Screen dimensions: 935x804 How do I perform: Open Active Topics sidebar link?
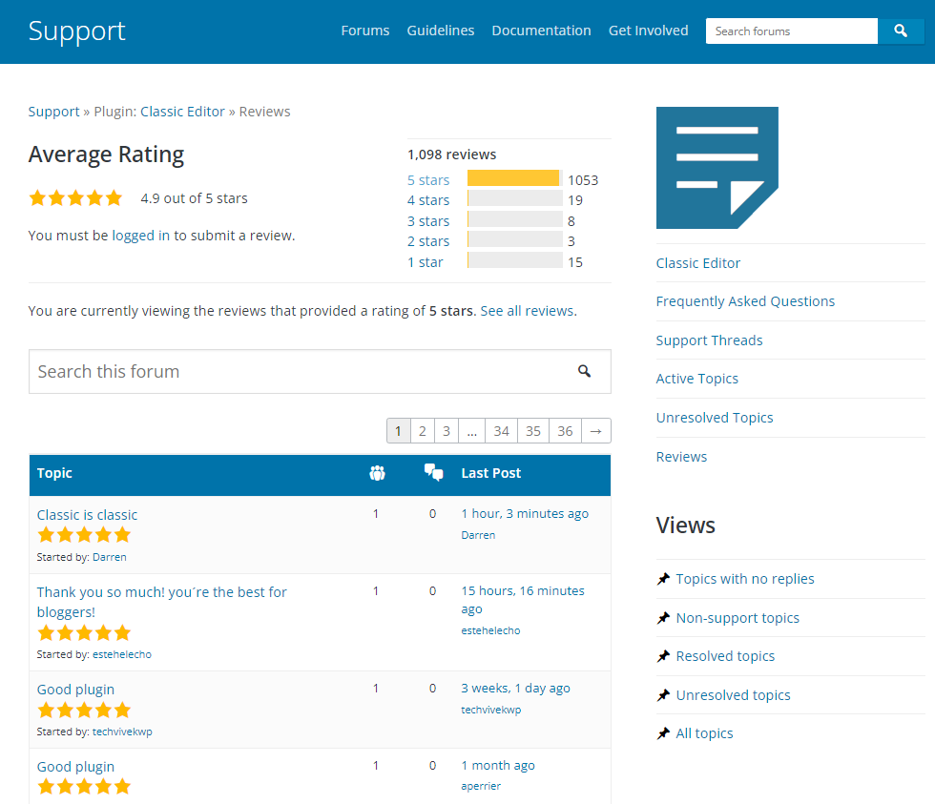pos(697,379)
